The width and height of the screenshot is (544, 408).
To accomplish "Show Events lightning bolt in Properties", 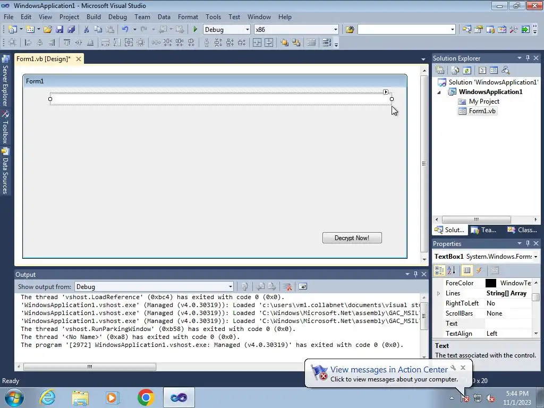I will coord(479,270).
